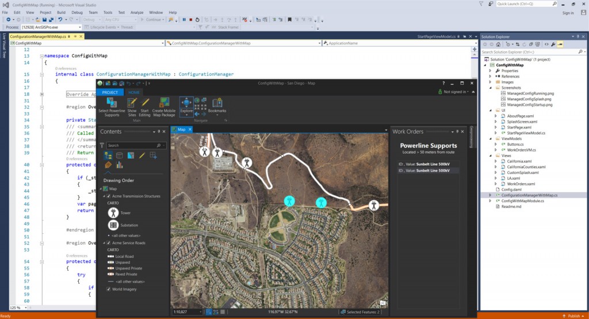The width and height of the screenshot is (589, 319).
Task: Select Config.daml in Solution Explorer
Action: pos(511,189)
